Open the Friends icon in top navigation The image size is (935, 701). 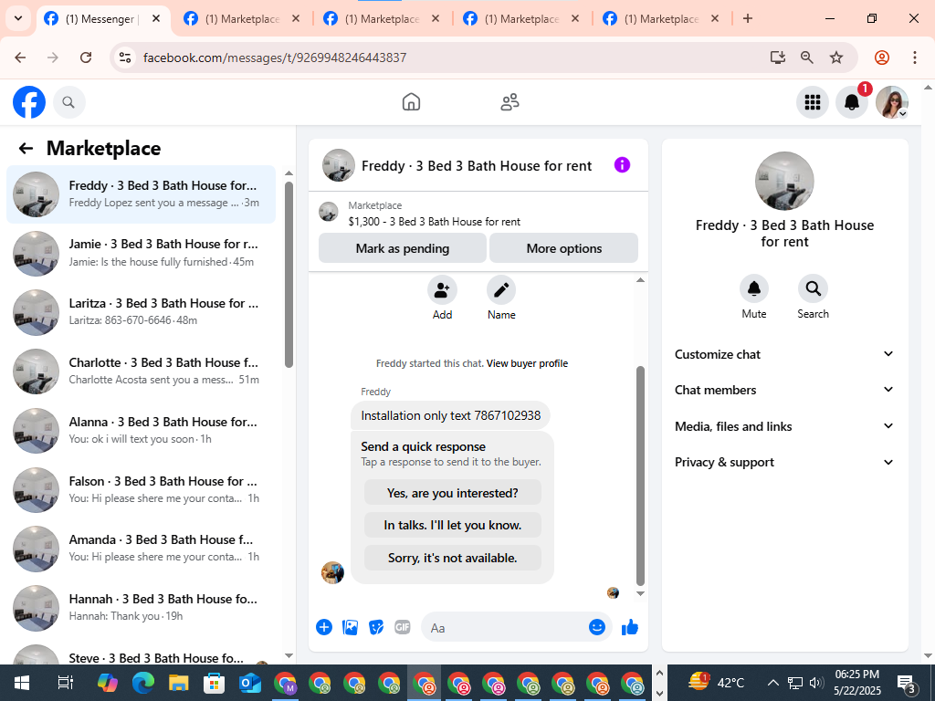pyautogui.click(x=510, y=102)
